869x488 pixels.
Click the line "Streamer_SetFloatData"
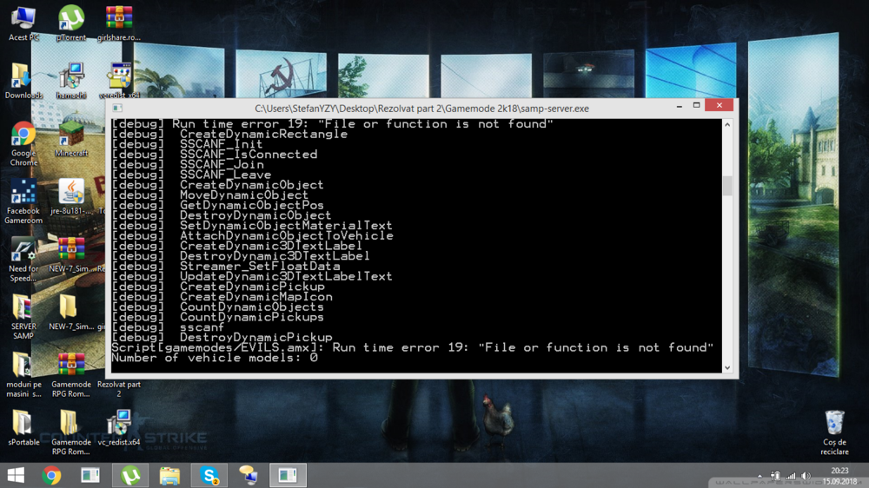coord(260,267)
